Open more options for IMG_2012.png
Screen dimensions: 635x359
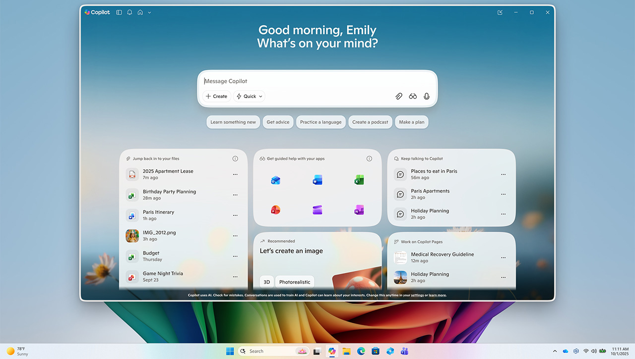[235, 236]
